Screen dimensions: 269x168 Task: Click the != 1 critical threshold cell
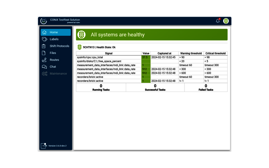(215, 81)
